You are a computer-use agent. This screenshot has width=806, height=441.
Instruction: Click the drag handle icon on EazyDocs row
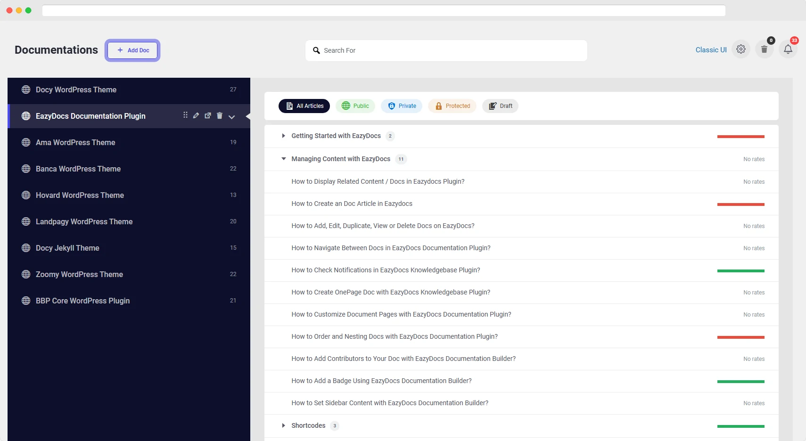[x=185, y=115]
